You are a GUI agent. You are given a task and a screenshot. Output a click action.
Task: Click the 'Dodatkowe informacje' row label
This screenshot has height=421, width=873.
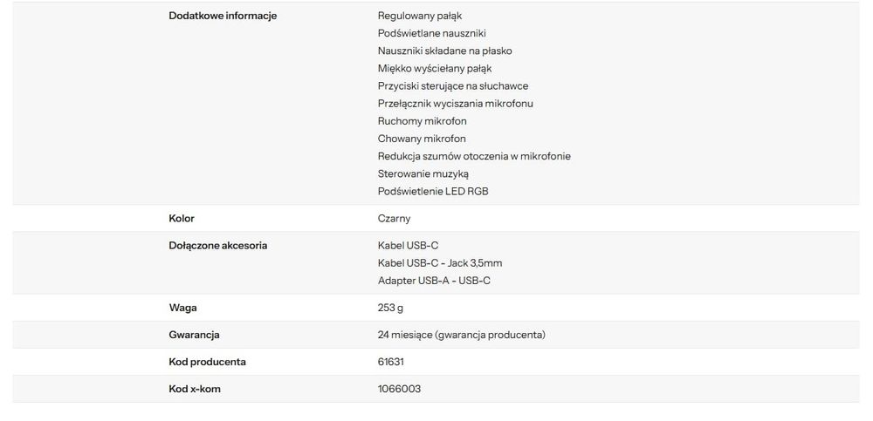223,16
